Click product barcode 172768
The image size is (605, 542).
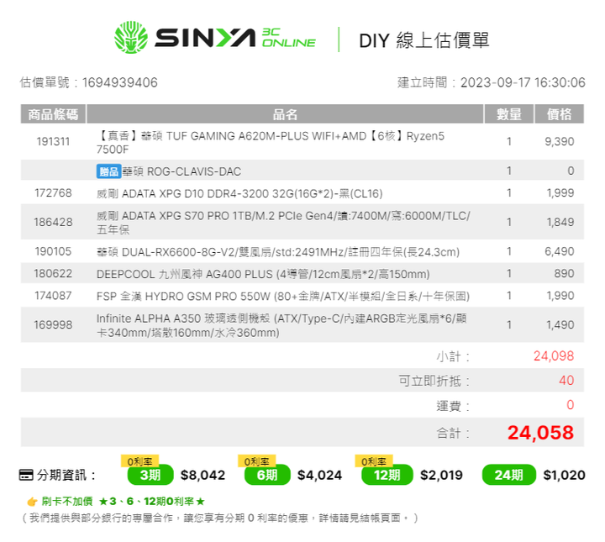point(53,193)
